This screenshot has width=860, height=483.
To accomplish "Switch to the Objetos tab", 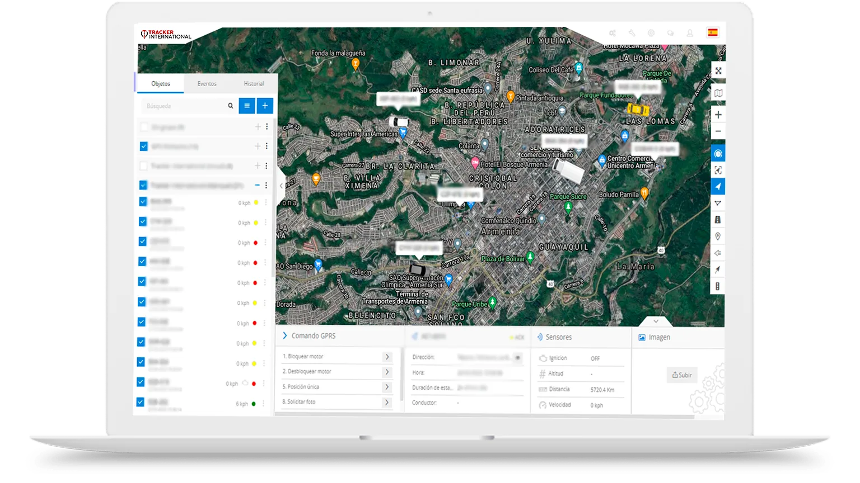I will coord(161,83).
